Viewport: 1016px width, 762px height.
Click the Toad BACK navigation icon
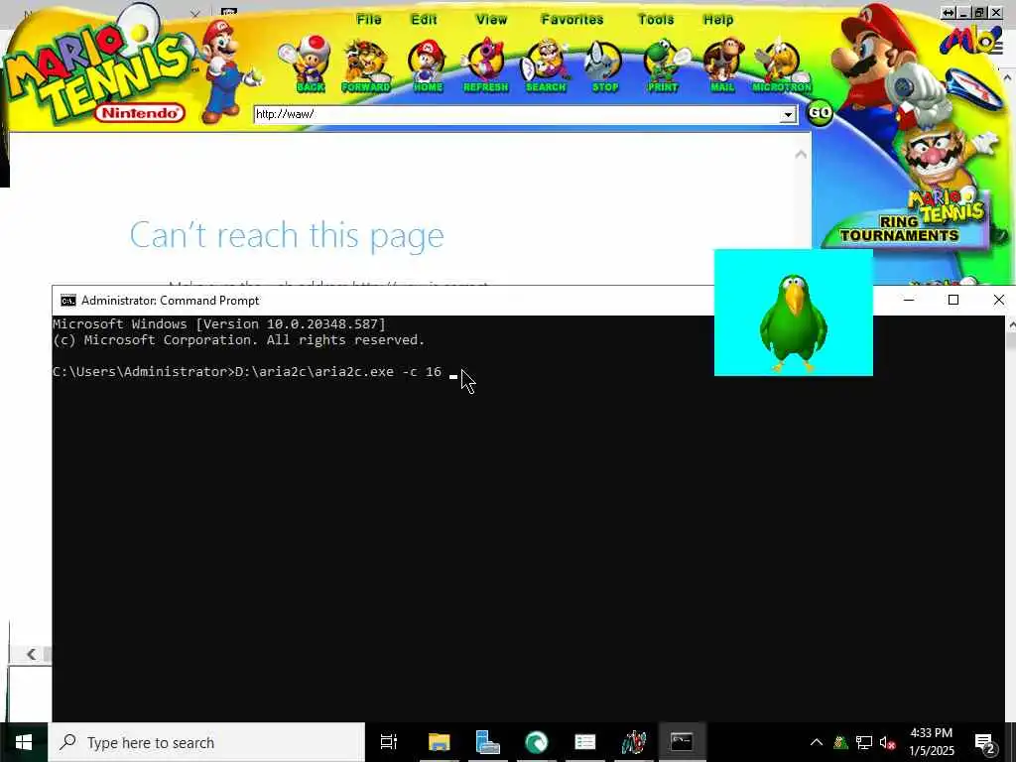click(x=308, y=64)
